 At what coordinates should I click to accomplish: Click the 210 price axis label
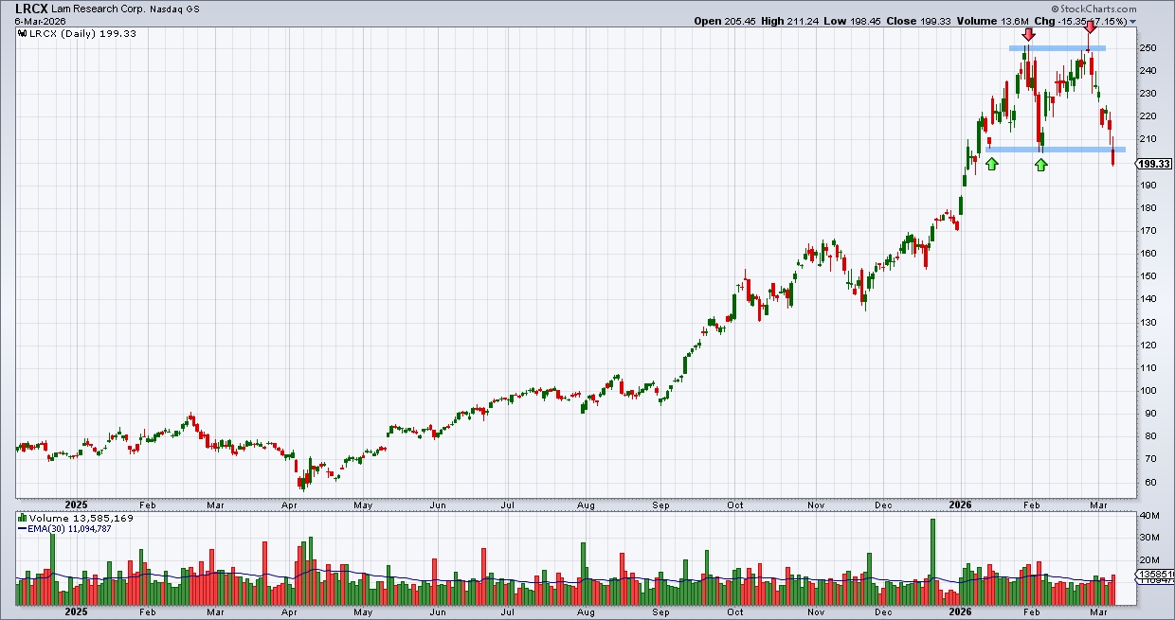[x=1148, y=139]
